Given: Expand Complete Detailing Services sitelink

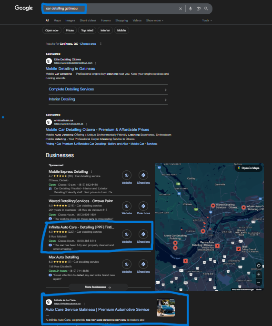Looking at the screenshot, I should pyautogui.click(x=108, y=89).
